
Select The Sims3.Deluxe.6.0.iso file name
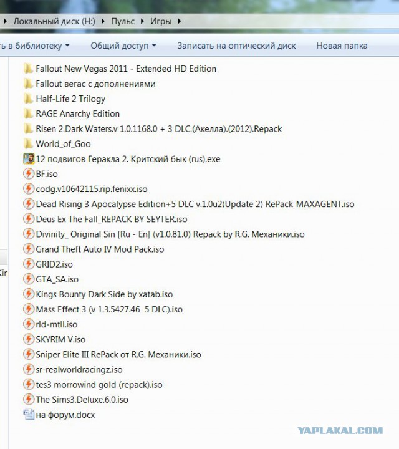point(82,400)
